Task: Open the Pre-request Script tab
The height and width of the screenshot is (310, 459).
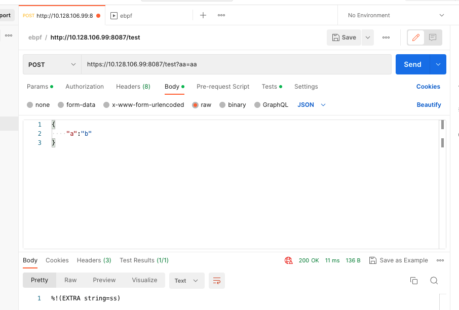Action: coord(223,87)
